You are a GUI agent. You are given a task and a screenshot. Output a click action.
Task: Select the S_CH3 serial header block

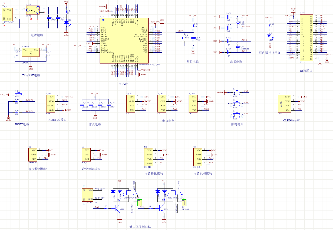(x=193, y=104)
